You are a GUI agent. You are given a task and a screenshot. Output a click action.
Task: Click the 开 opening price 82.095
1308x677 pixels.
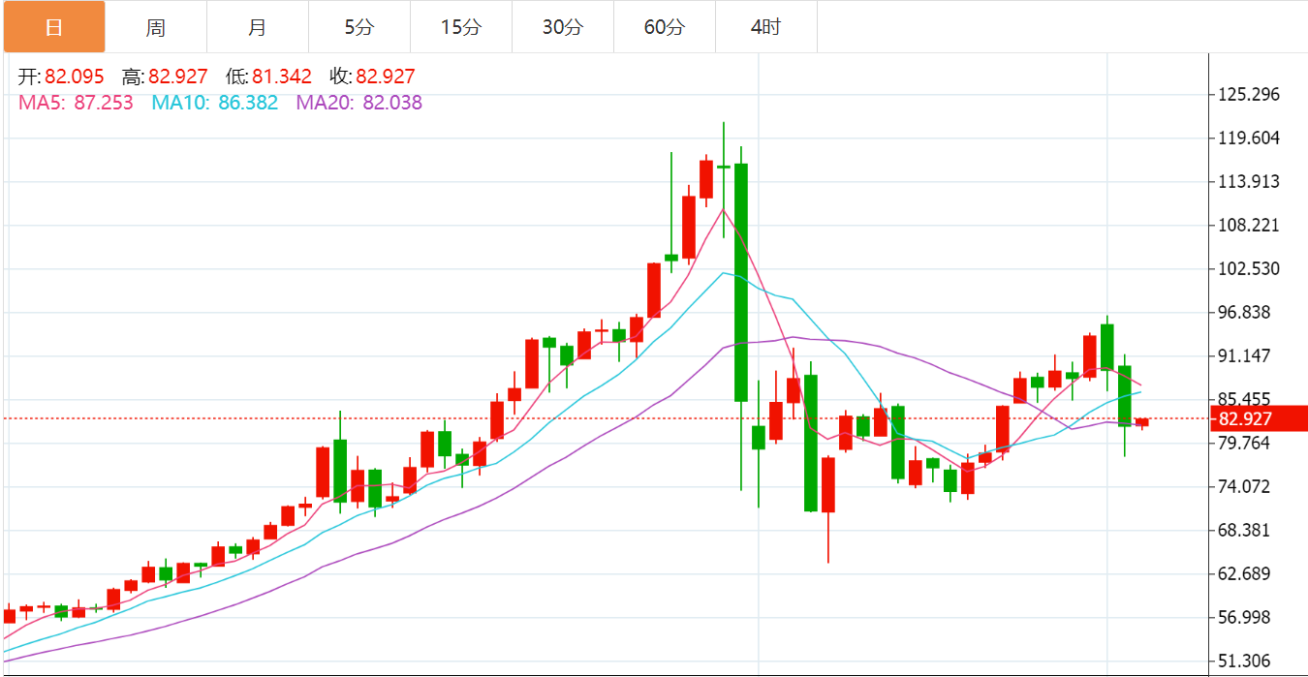click(x=74, y=77)
